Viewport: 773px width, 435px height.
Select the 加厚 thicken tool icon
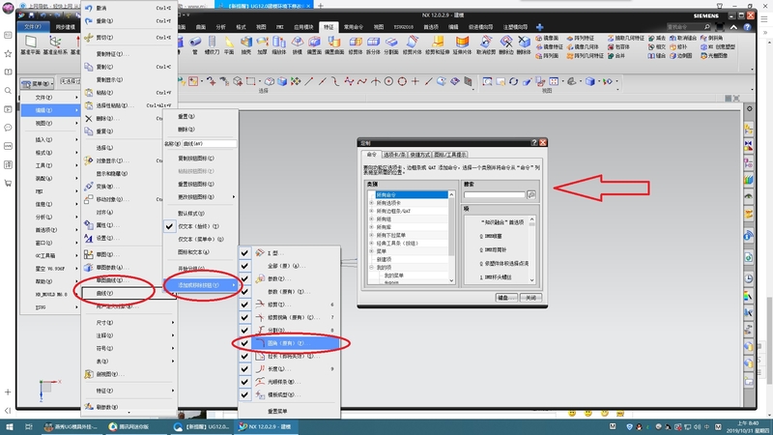tap(262, 42)
